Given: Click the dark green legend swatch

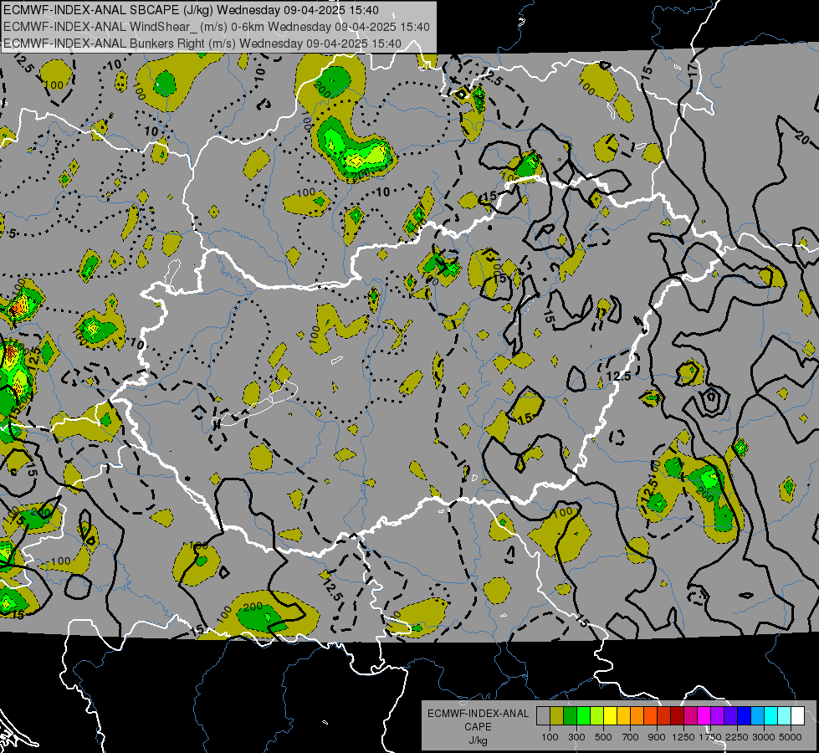Looking at the screenshot, I should coord(571,716).
